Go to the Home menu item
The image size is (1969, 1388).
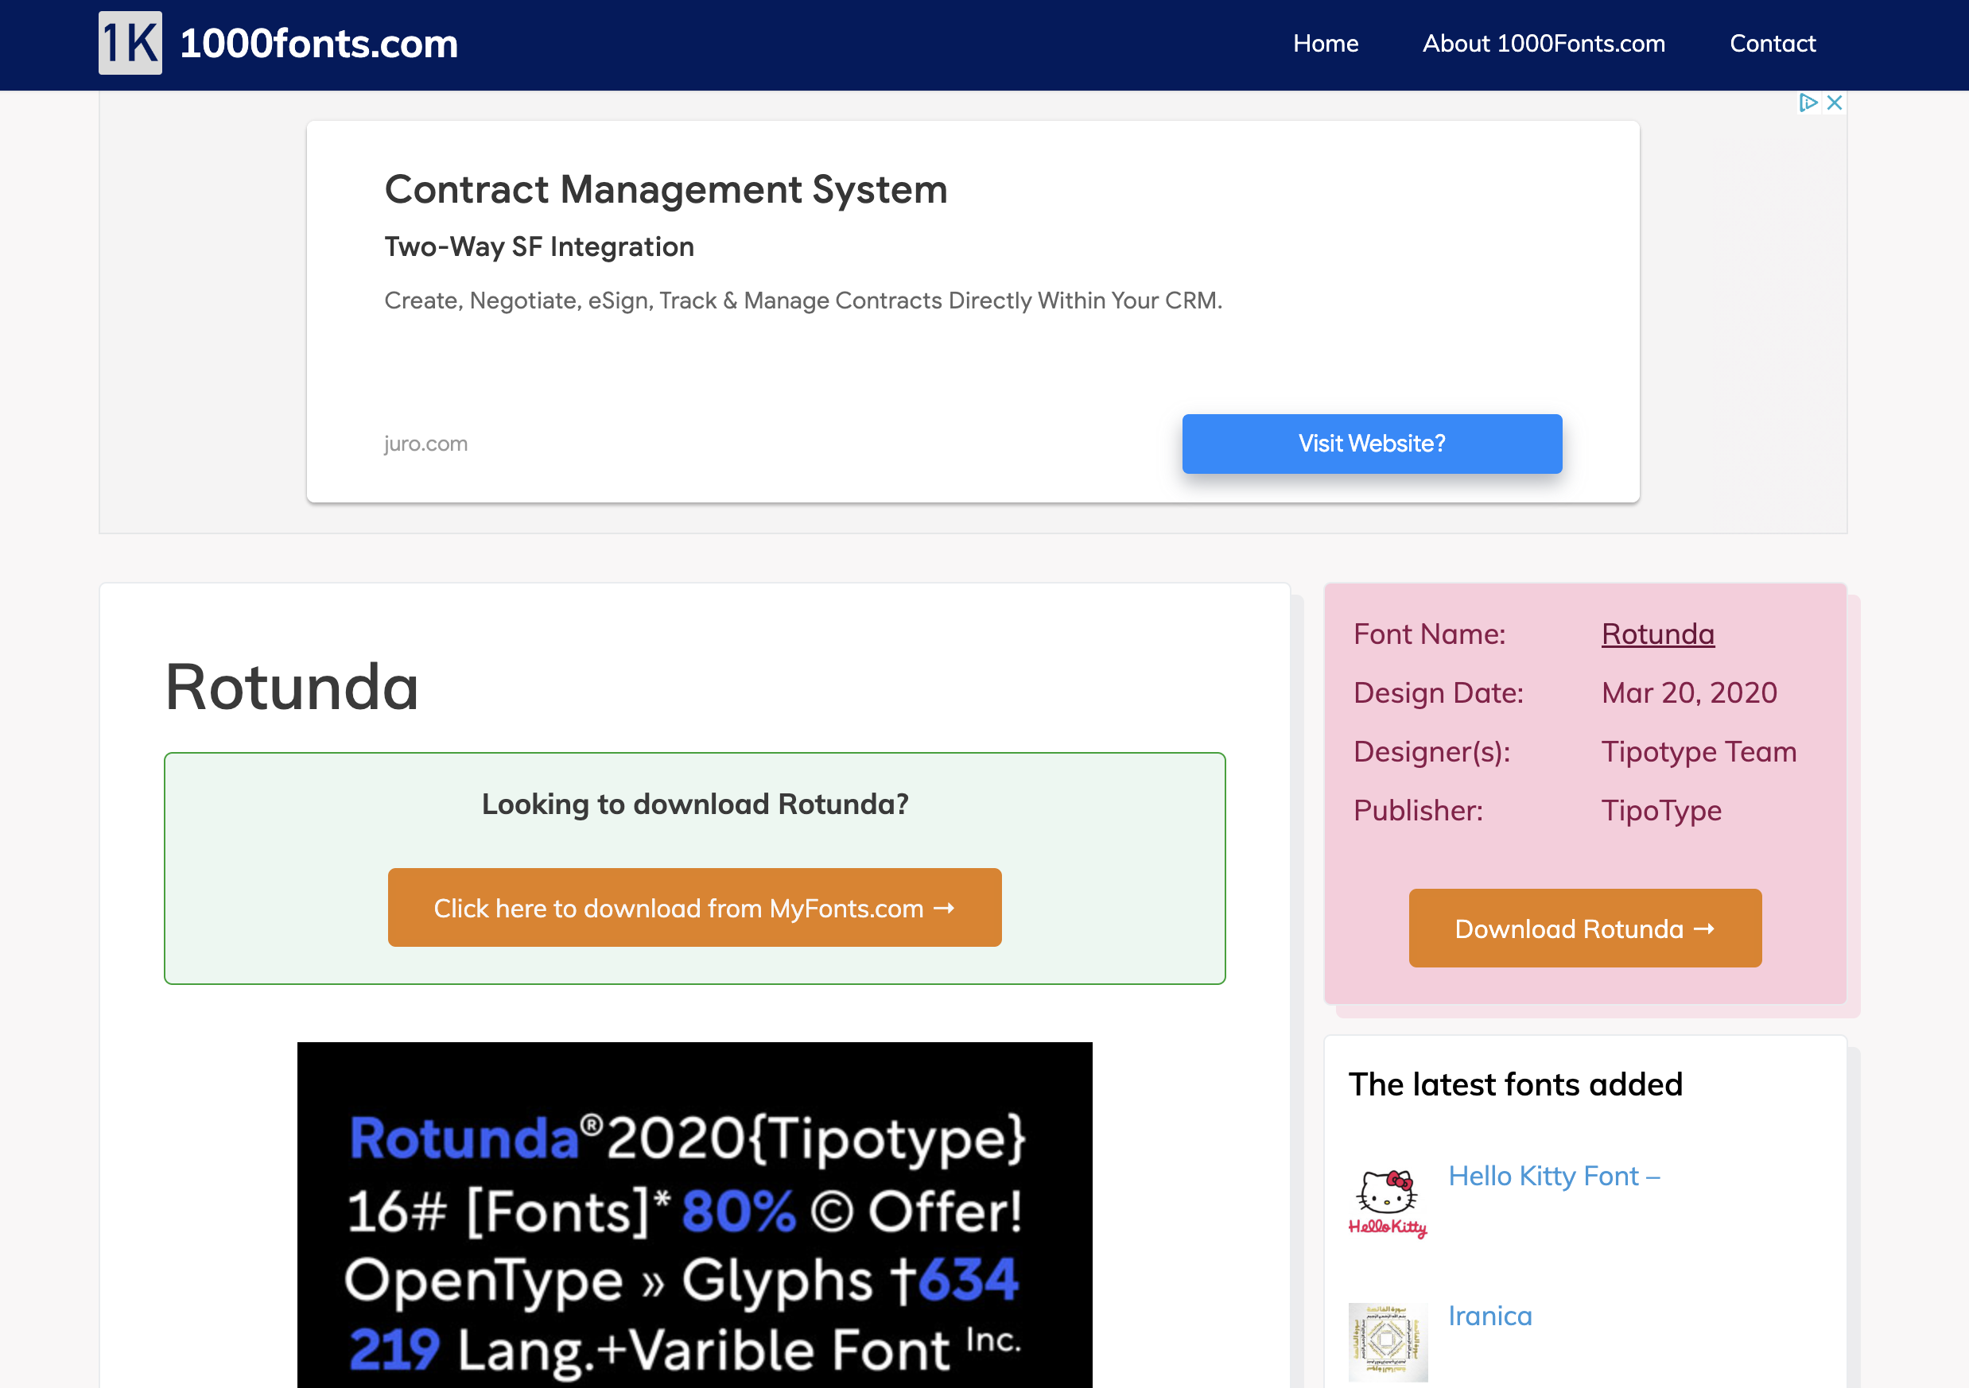click(1326, 44)
